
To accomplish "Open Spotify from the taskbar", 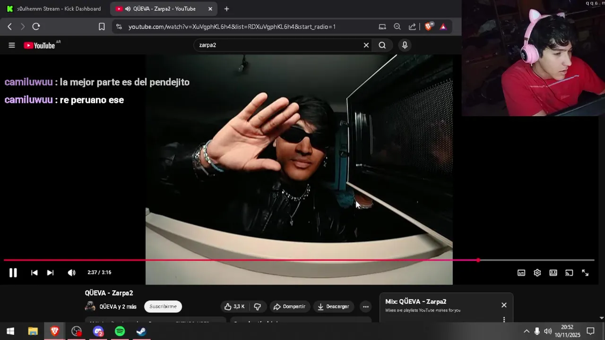I will pyautogui.click(x=120, y=331).
